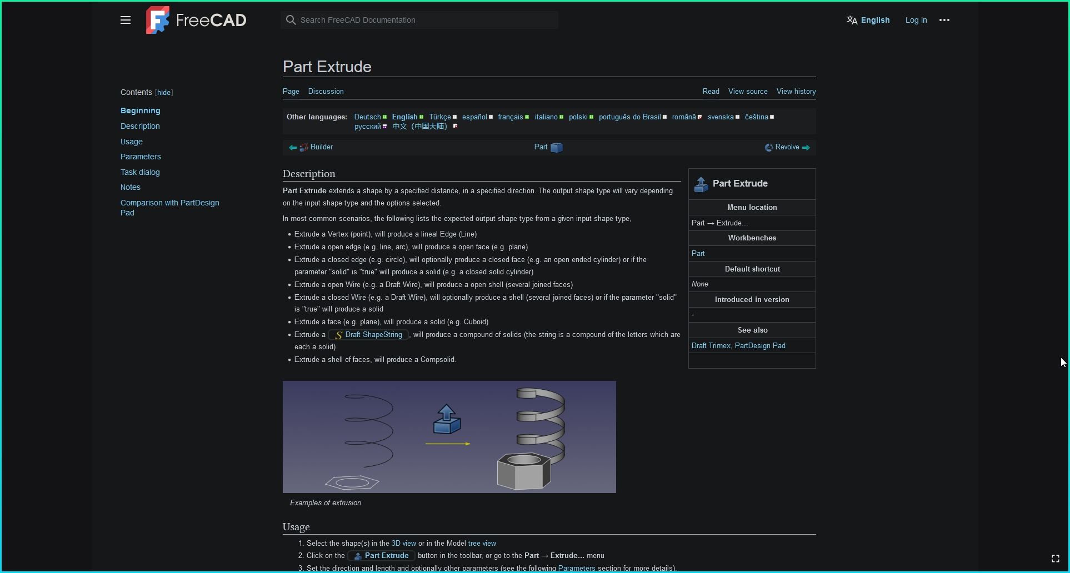Click the search magnifier icon
The image size is (1070, 573).
point(291,20)
